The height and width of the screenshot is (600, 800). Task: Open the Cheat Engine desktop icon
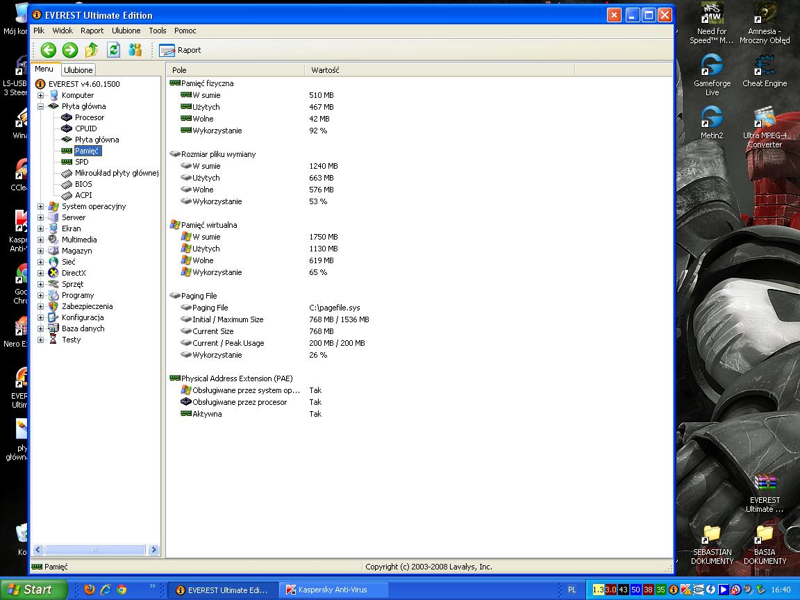pos(765,71)
